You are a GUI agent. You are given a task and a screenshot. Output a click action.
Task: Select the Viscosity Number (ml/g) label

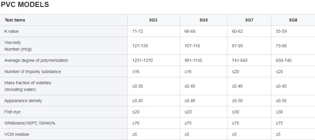click(18, 46)
